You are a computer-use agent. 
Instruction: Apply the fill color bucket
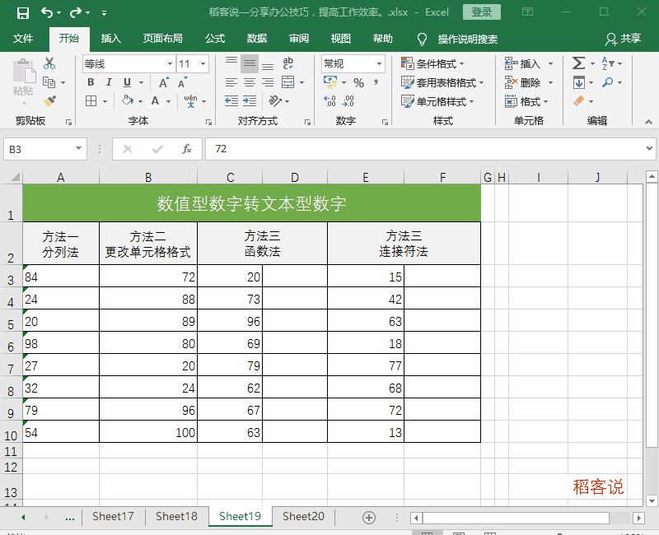point(128,100)
